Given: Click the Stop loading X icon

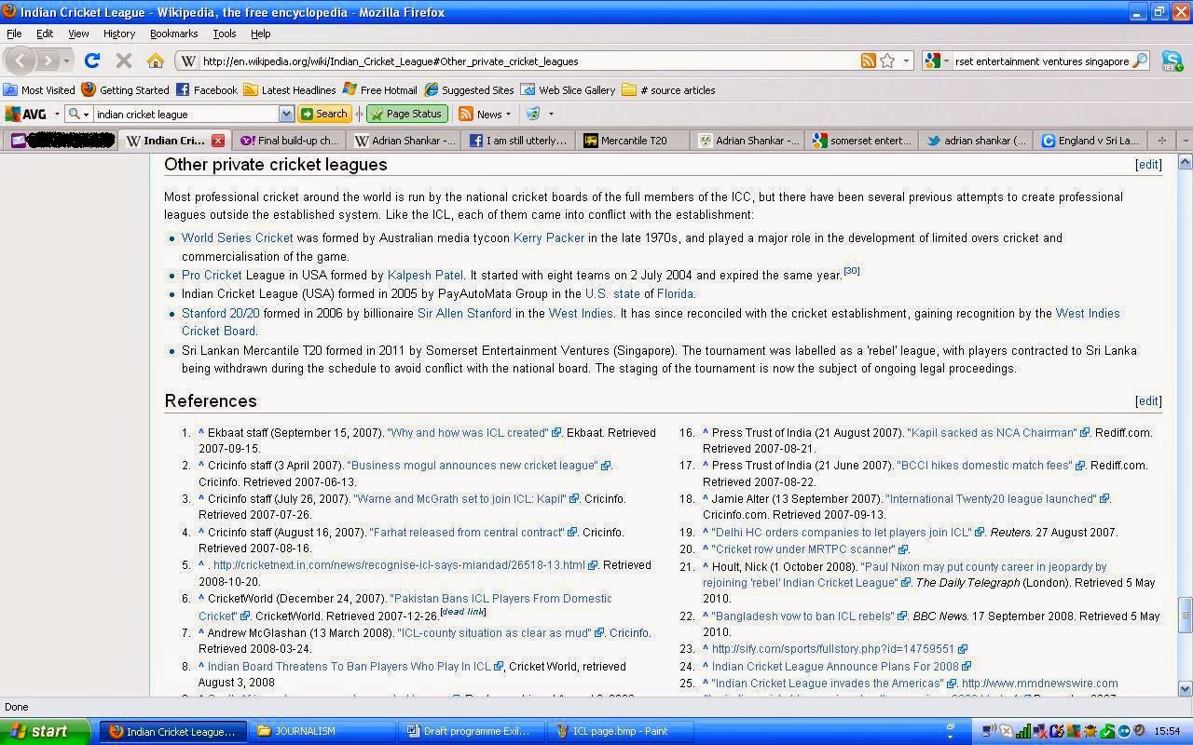Looking at the screenshot, I should (x=123, y=61).
